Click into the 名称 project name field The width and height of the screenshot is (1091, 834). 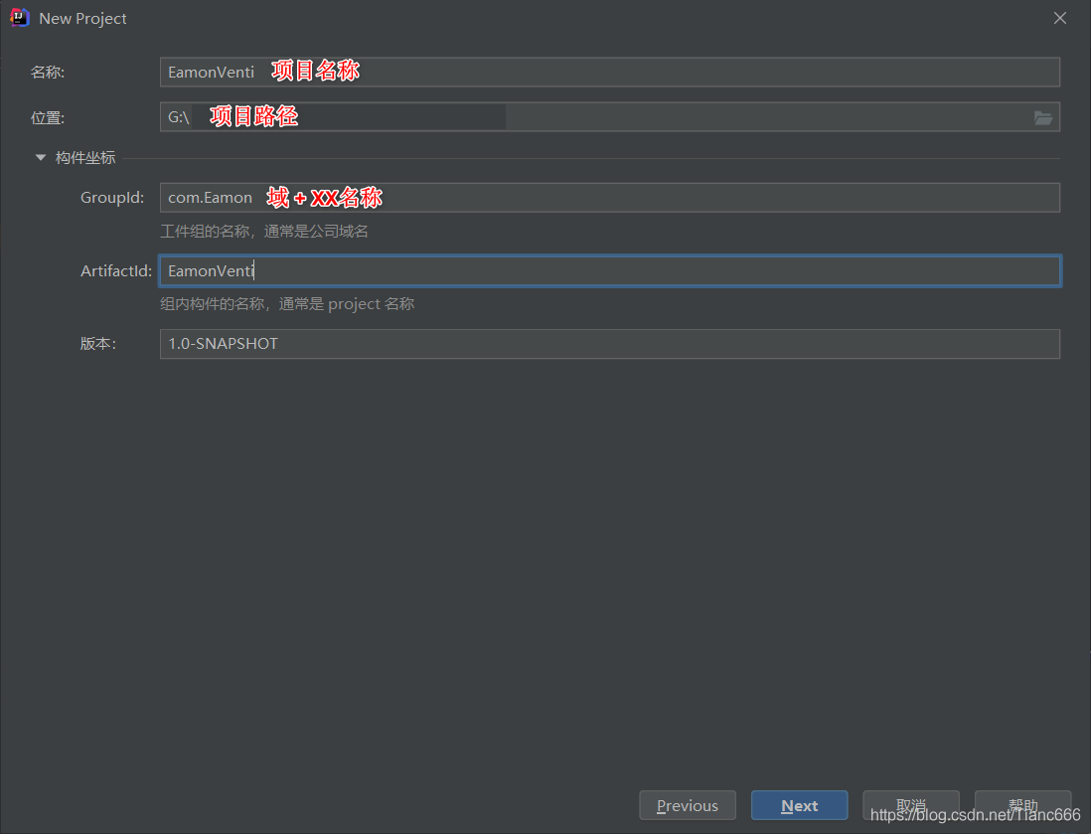click(x=609, y=73)
